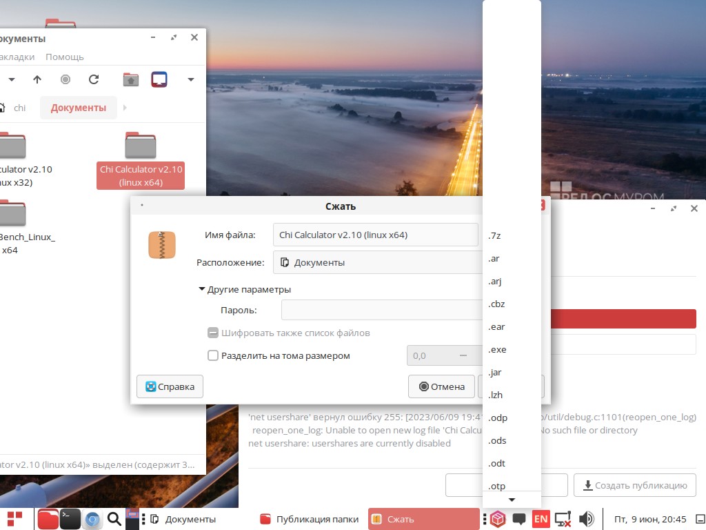Open the start menu on taskbar
Image resolution: width=706 pixels, height=530 pixels.
tap(14, 519)
